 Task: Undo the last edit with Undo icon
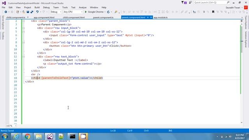click(x=37, y=12)
